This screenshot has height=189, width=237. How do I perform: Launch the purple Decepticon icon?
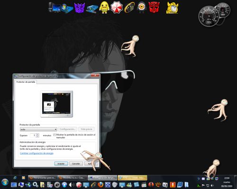80,8
